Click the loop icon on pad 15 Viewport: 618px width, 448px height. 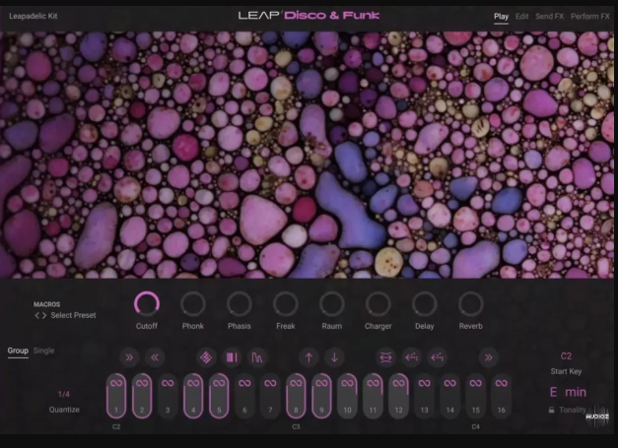pyautogui.click(x=476, y=383)
